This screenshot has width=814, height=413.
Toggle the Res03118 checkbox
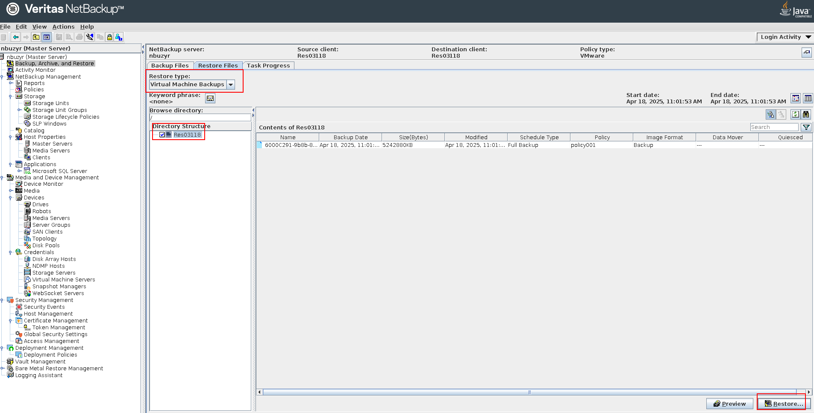(162, 135)
